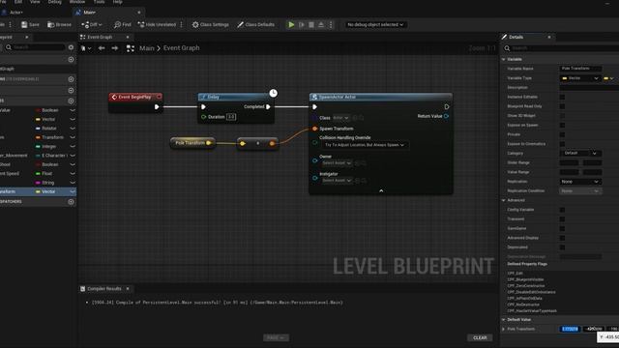Open the Tools menu
This screenshot has width=619, height=348.
coord(99,2)
